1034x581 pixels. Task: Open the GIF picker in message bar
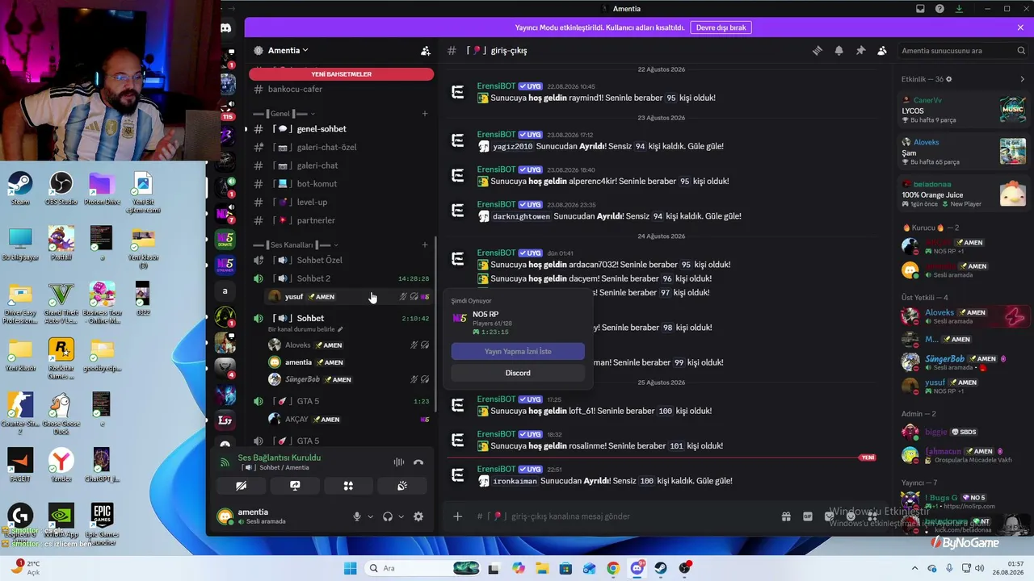[807, 516]
